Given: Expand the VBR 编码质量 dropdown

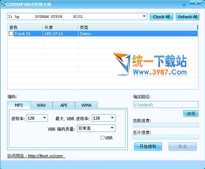Looking at the screenshot, I should (112, 128).
